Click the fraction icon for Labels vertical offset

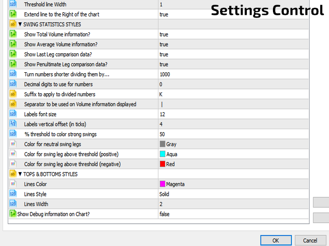(x=13, y=124)
